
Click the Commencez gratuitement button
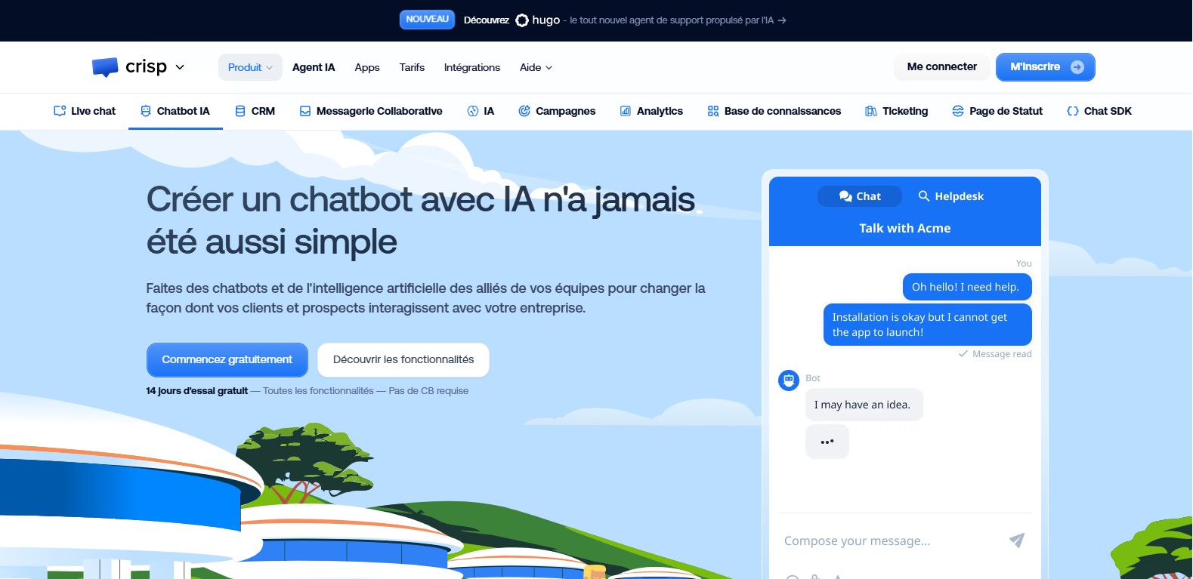(227, 360)
